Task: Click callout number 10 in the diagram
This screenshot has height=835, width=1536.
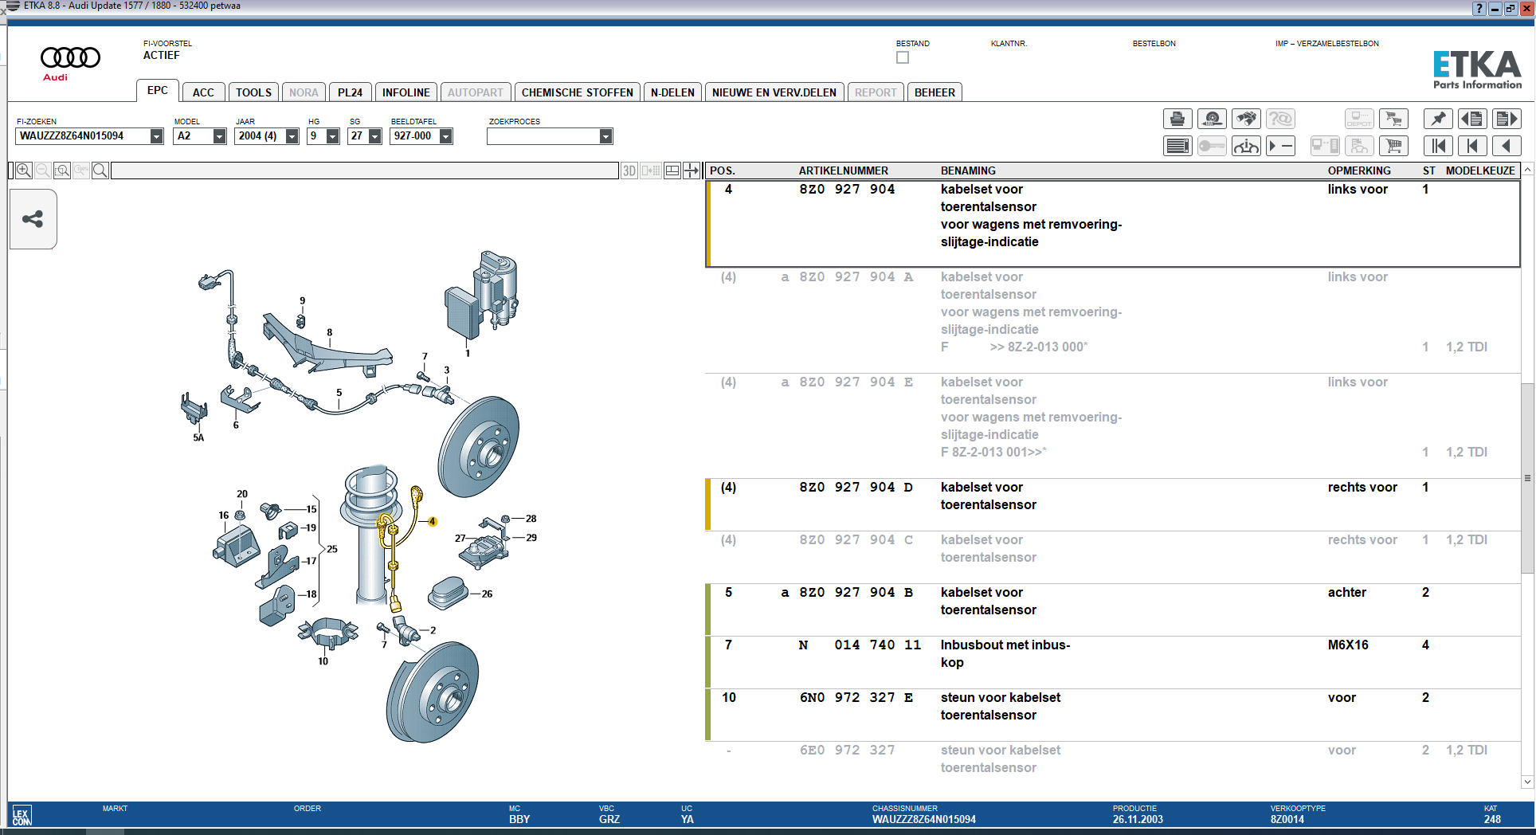Action: coord(323,661)
